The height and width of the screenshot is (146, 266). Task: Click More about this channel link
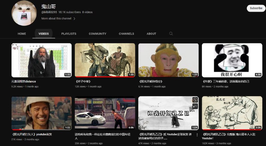(x=56, y=18)
